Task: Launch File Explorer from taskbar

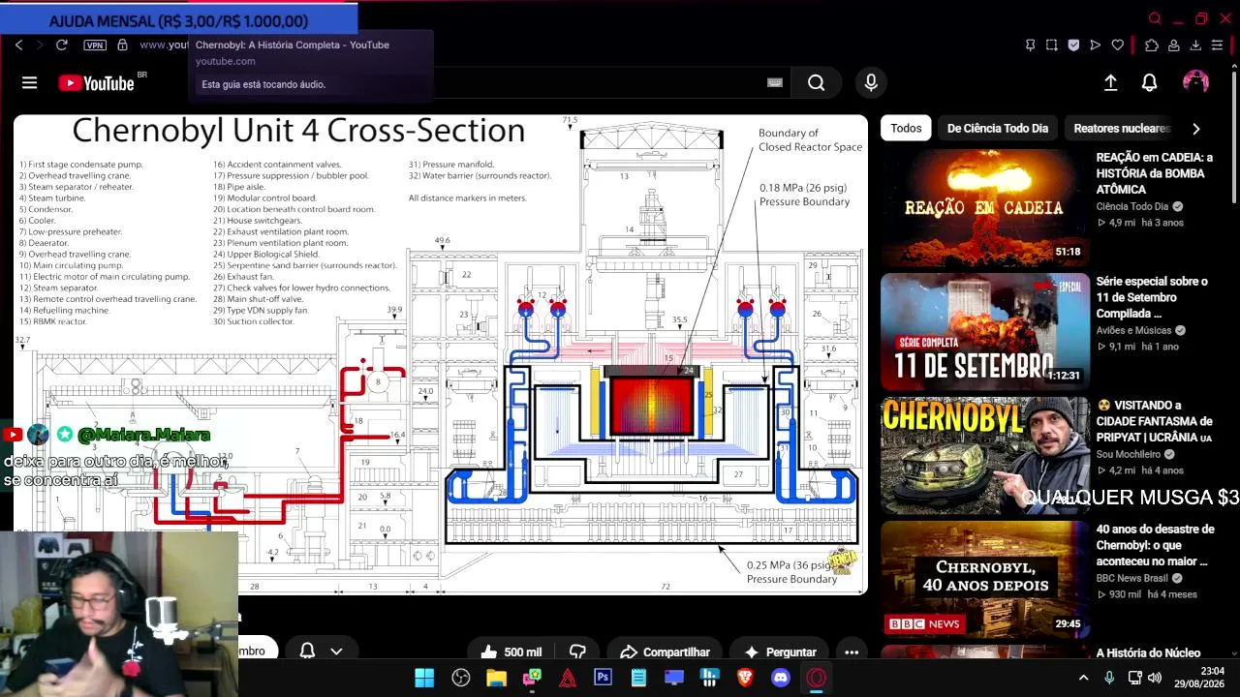Action: [x=496, y=678]
